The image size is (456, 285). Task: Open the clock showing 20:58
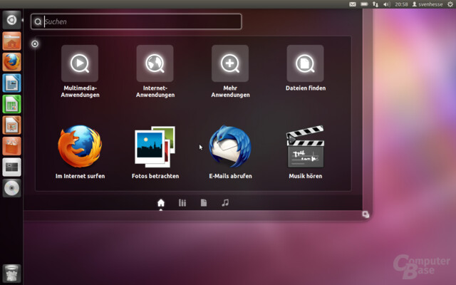click(401, 4)
